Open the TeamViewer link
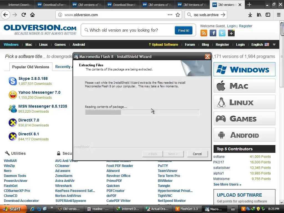The width and height of the screenshot is (284, 213). 168,171
